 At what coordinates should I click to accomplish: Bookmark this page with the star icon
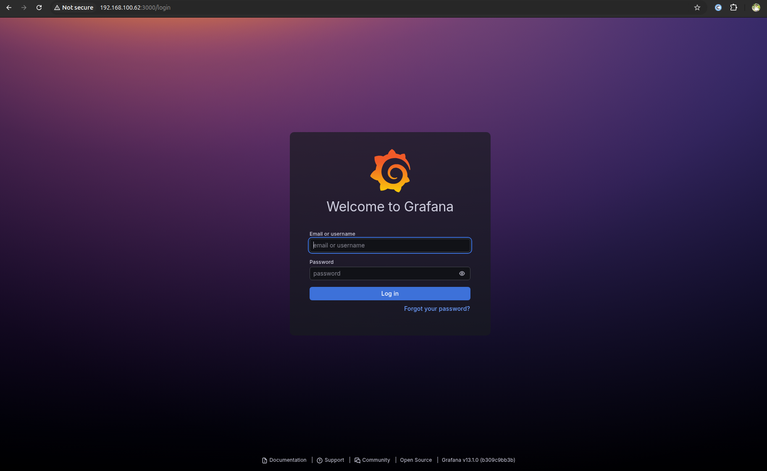point(697,8)
